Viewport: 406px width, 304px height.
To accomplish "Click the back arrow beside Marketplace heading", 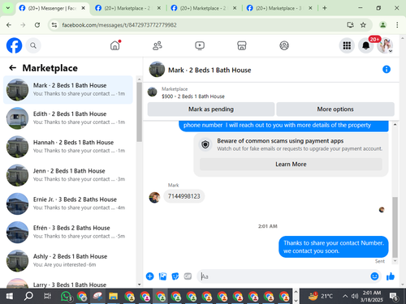I will pyautogui.click(x=13, y=68).
